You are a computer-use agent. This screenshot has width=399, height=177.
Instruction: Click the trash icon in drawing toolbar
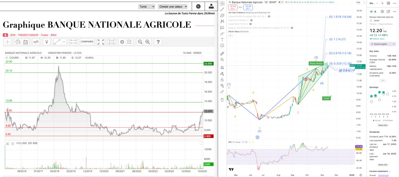click(x=222, y=100)
